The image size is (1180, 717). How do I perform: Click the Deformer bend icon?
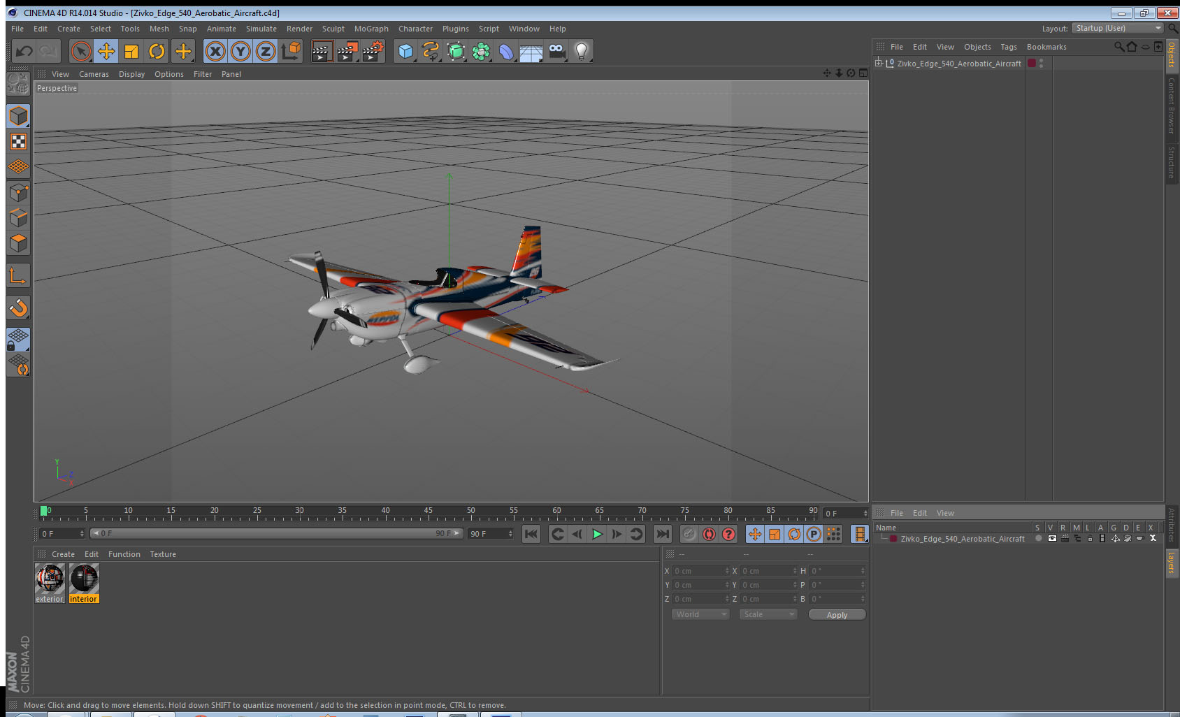[506, 51]
